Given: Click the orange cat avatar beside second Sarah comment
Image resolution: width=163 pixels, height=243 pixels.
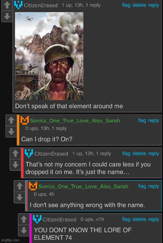Looking at the screenshot, I should point(33,186).
